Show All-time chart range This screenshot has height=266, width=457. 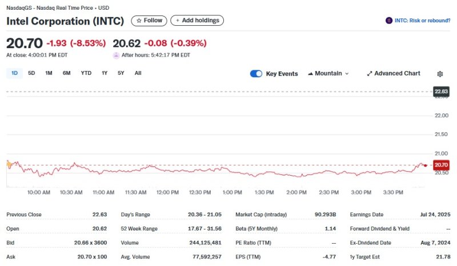pos(138,73)
